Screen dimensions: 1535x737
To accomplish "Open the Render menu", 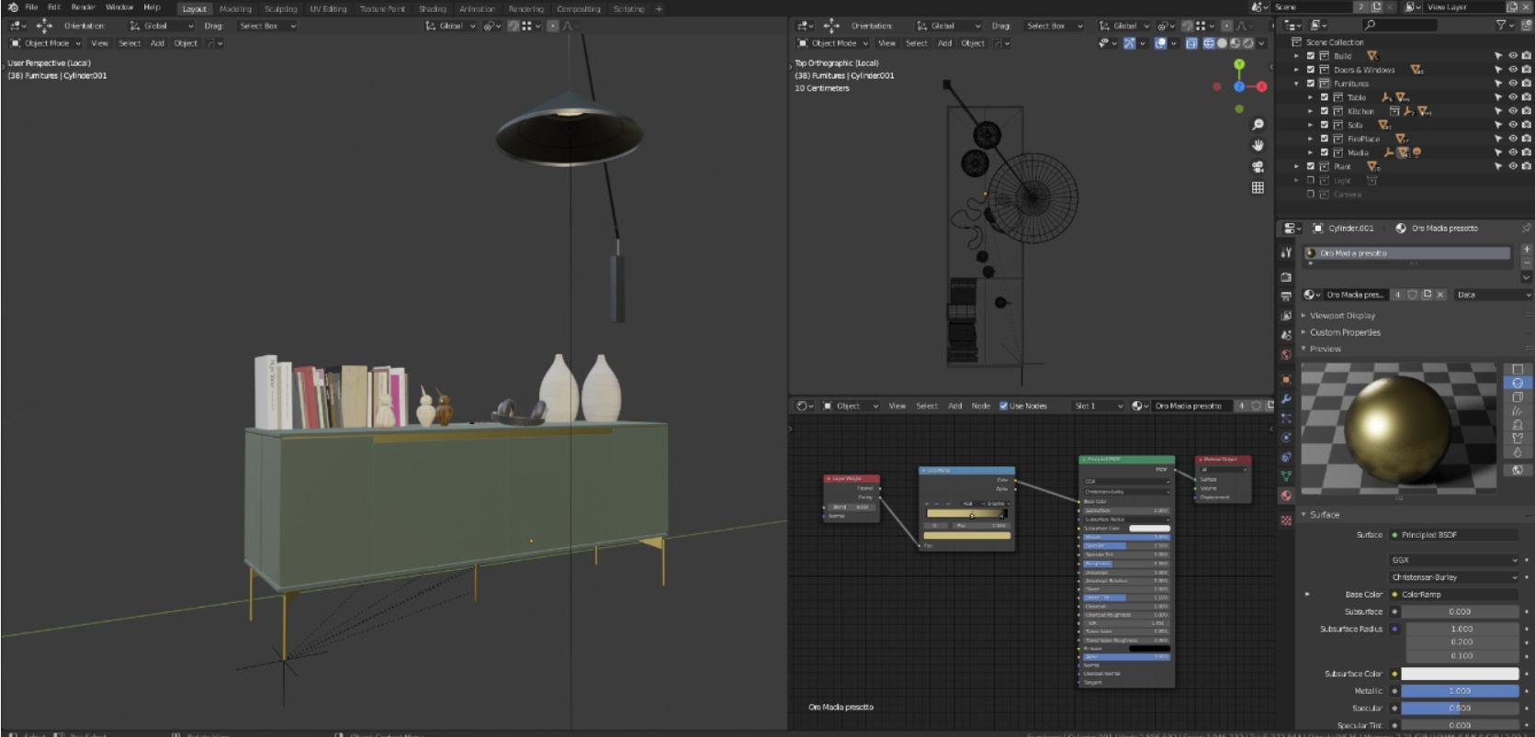I will [x=83, y=7].
